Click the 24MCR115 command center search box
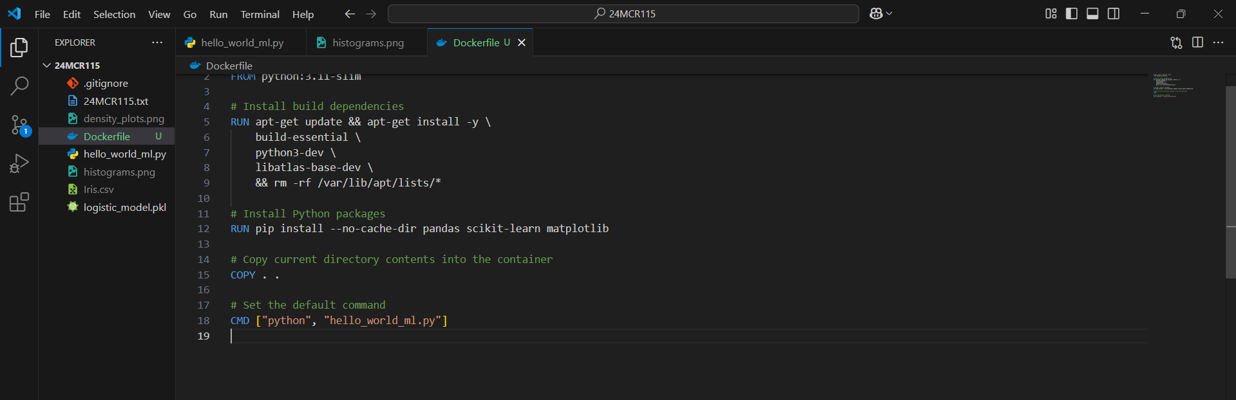Screen dimensions: 1236x400 coord(623,14)
